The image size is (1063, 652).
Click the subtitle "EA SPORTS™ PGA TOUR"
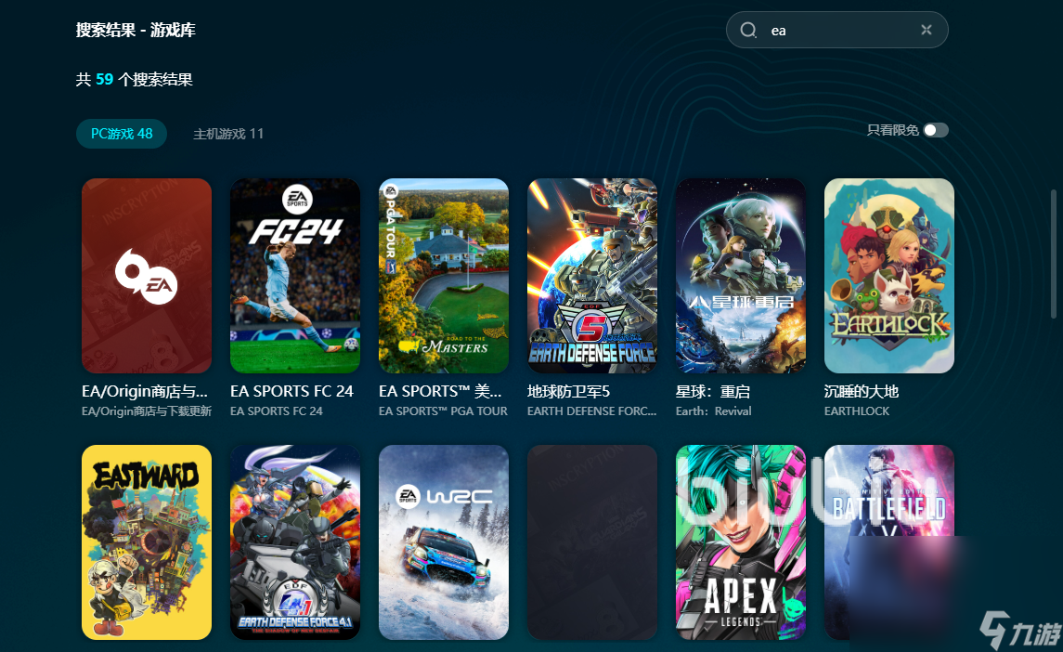444,411
